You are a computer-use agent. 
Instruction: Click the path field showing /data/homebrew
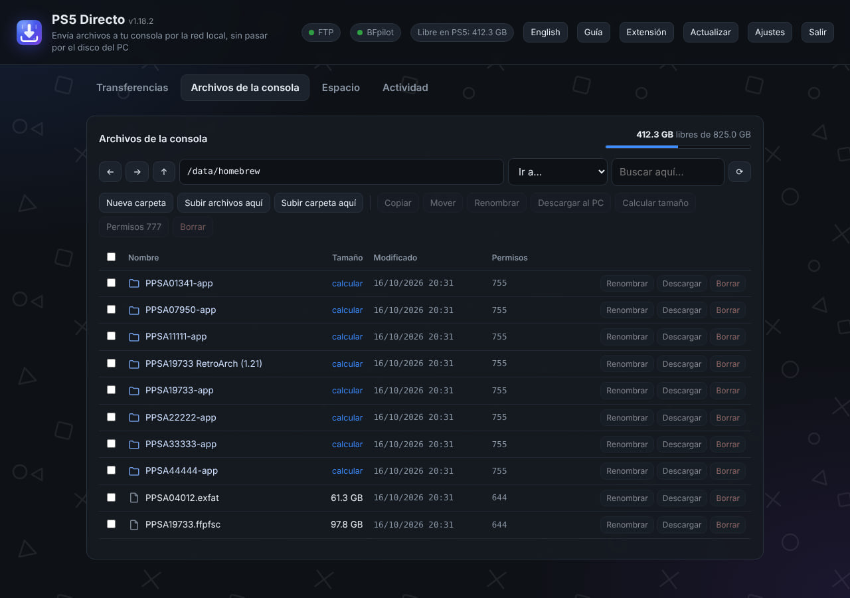click(341, 171)
